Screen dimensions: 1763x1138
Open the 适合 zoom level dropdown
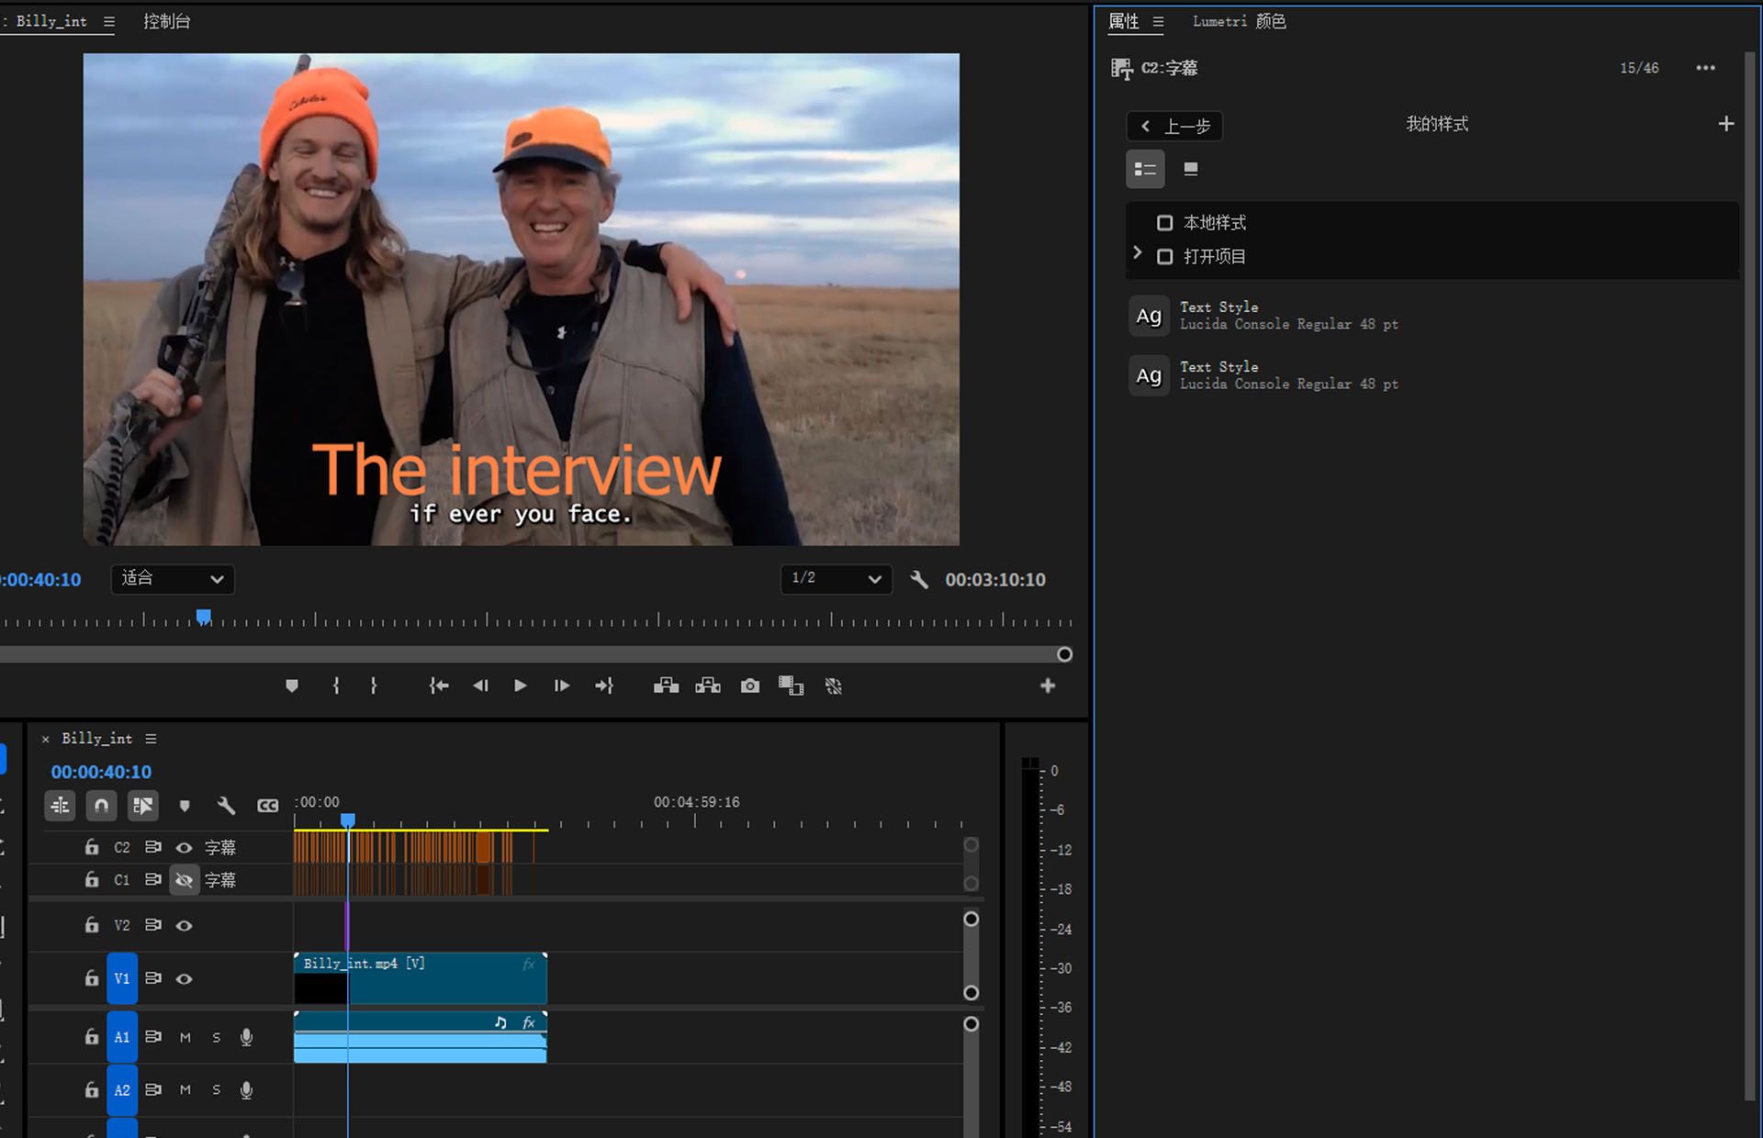point(173,579)
